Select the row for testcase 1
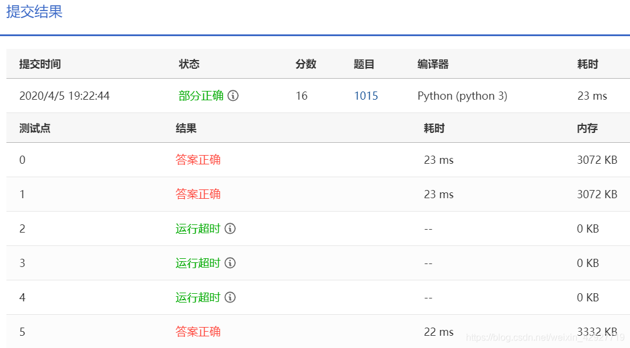 click(292, 194)
